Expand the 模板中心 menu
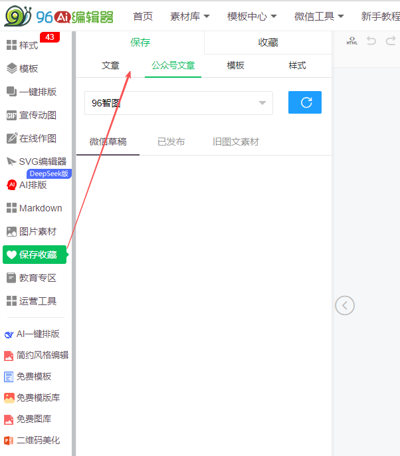The height and width of the screenshot is (456, 400). click(x=251, y=16)
